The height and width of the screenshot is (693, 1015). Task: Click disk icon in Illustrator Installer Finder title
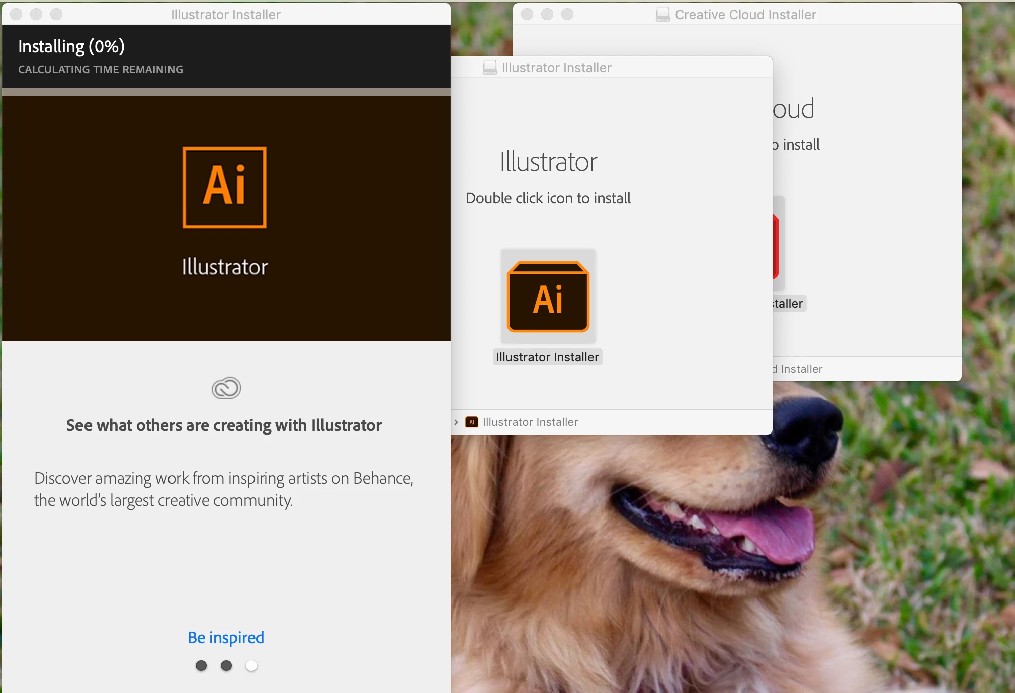click(489, 68)
